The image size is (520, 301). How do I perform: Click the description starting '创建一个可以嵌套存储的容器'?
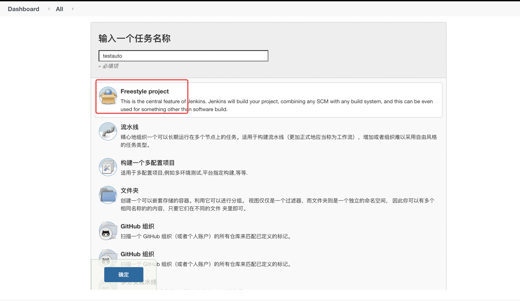click(x=278, y=205)
